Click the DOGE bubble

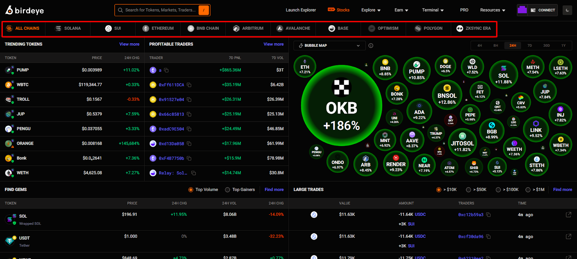tap(445, 66)
